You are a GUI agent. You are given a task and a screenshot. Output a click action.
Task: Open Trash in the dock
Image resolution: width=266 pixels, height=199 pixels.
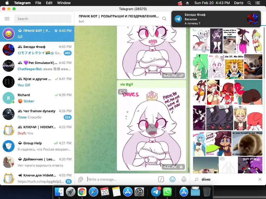[207, 192]
